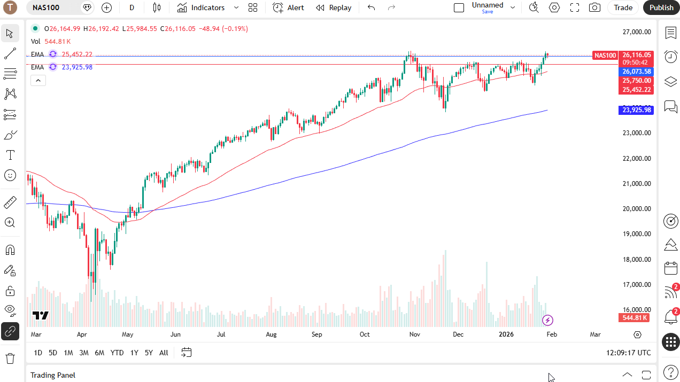Select the 1Y date range
Screen dimensions: 680x382
click(134, 353)
